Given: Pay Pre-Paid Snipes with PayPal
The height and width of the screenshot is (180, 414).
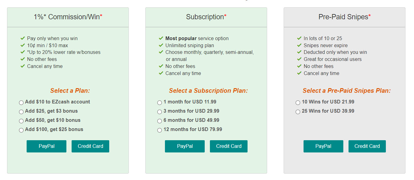Looking at the screenshot, I should 323,146.
